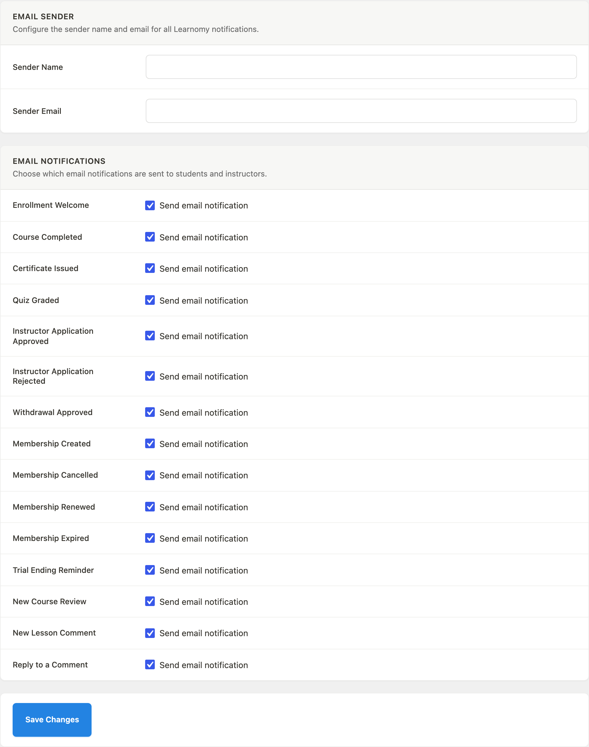Click the 'Membership Renewed' row label
The width and height of the screenshot is (589, 747).
tap(54, 507)
